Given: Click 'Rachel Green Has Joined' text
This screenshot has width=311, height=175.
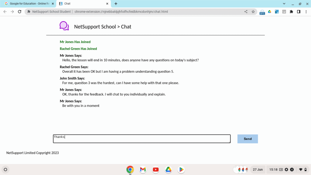Looking at the screenshot, I should (x=78, y=49).
